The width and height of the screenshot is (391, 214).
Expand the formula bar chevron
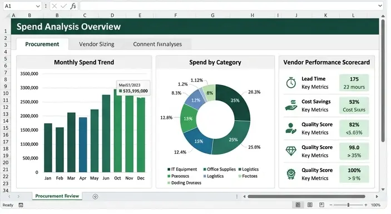(380, 6)
